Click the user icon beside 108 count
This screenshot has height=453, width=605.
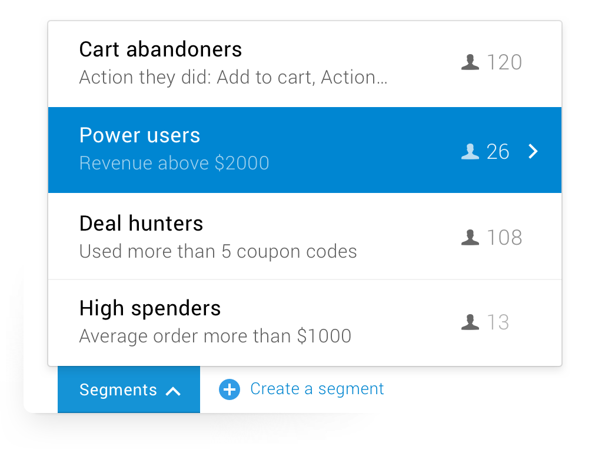pyautogui.click(x=470, y=237)
